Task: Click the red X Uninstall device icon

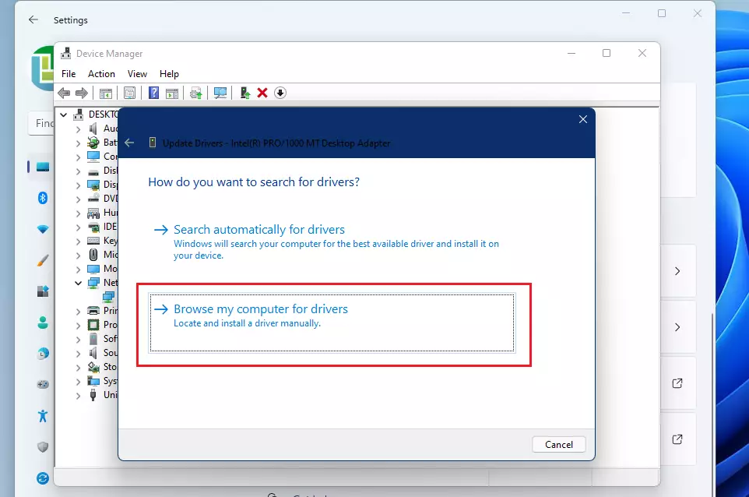Action: coord(262,93)
